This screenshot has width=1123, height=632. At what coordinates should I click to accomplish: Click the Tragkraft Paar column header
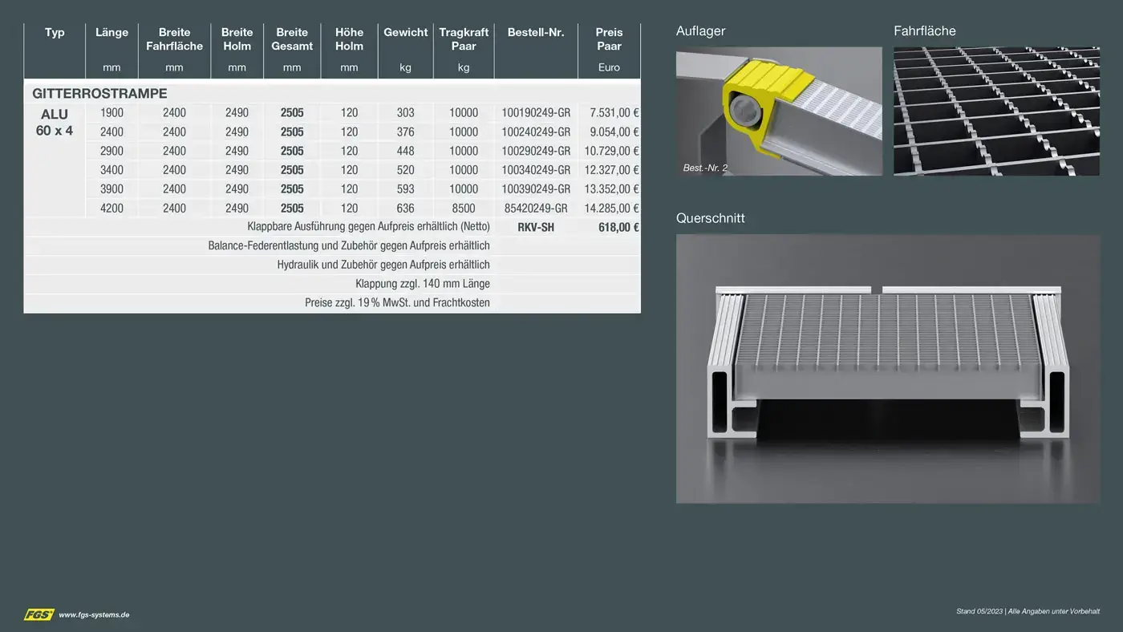tap(464, 39)
